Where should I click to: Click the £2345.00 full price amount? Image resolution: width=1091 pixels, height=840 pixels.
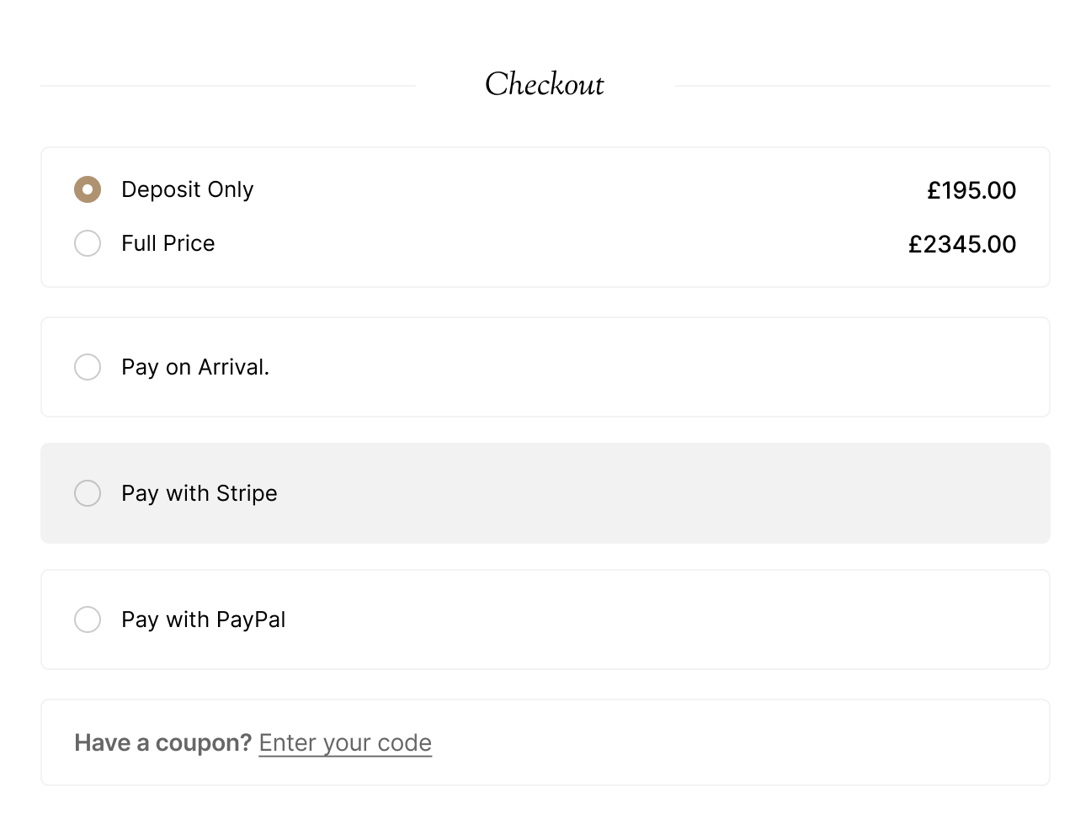click(x=962, y=244)
